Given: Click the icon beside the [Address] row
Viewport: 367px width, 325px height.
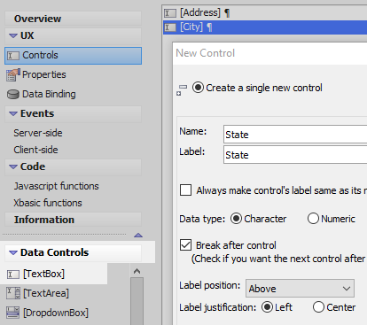Looking at the screenshot, I should [x=170, y=13].
